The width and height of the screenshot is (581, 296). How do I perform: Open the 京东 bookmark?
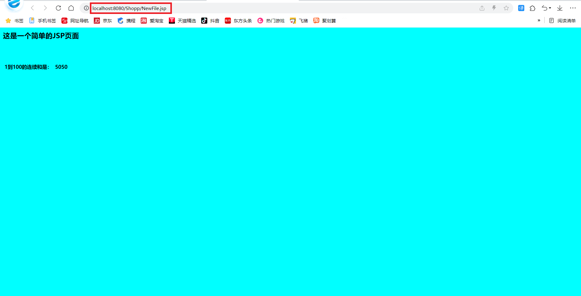point(103,21)
